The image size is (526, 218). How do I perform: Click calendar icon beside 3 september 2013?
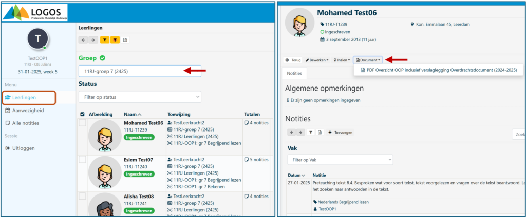click(x=323, y=39)
